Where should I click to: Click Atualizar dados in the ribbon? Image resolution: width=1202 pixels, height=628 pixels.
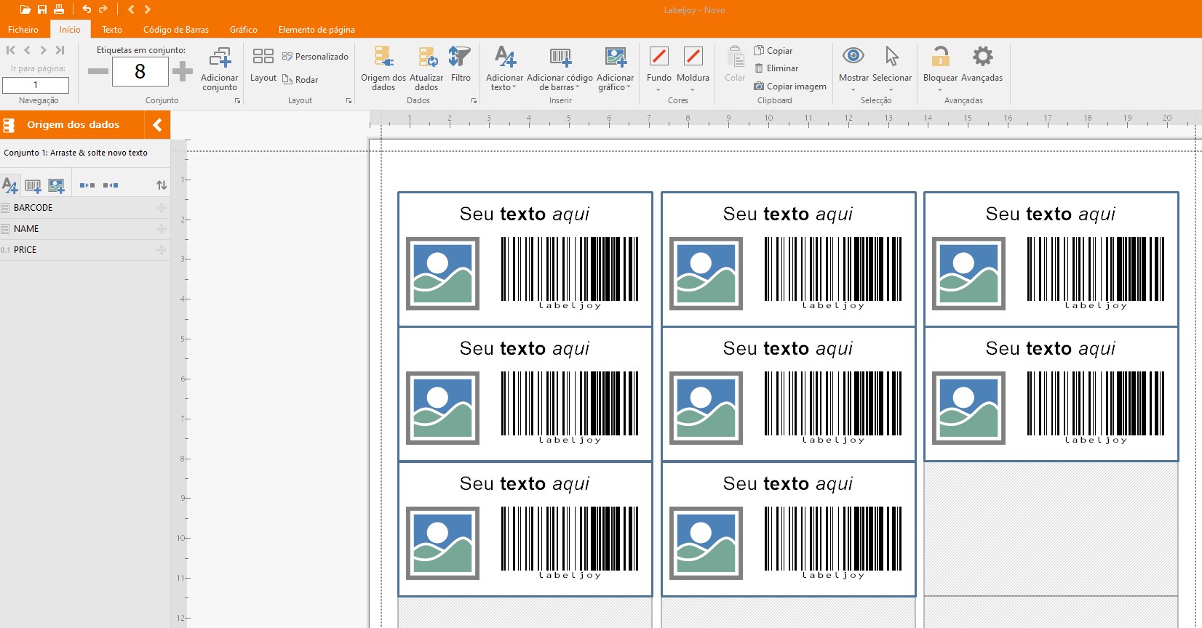tap(426, 57)
